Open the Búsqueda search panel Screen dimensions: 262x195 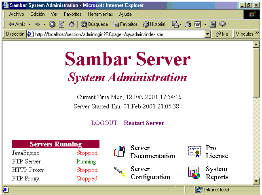tap(94, 24)
